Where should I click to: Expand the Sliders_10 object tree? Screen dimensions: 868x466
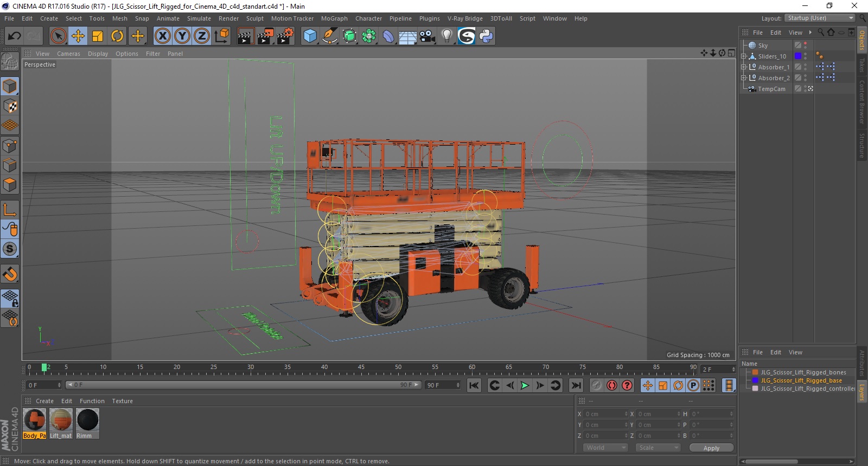744,56
